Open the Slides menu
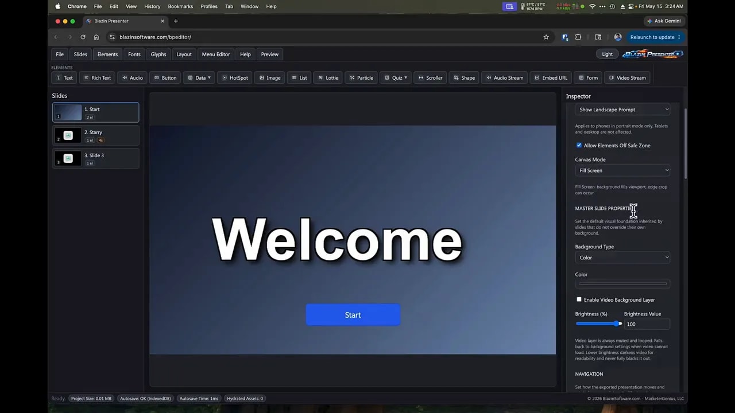 tap(80, 54)
